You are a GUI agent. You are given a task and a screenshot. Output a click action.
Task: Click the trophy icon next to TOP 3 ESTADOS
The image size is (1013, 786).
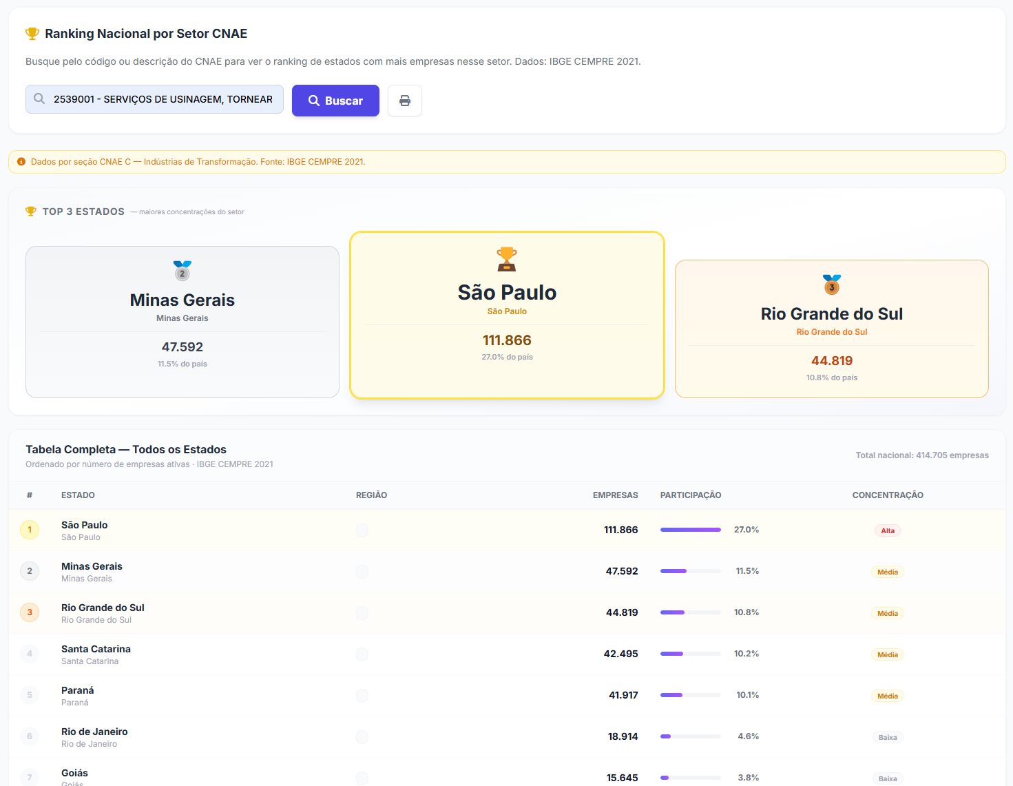coord(31,211)
